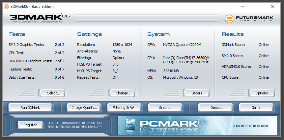Viewport: 284px width, 140px height.
Task: Click the NVIDIA Quadro K2000M text
Action: point(182,45)
